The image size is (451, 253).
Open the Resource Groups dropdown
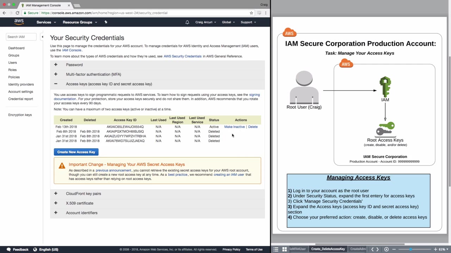(x=80, y=22)
